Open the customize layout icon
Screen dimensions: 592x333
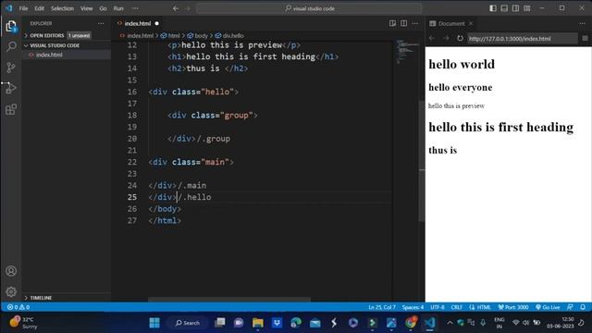[527, 8]
